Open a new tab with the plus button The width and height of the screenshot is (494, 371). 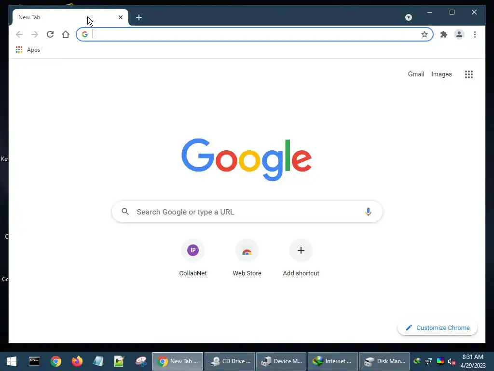(139, 17)
